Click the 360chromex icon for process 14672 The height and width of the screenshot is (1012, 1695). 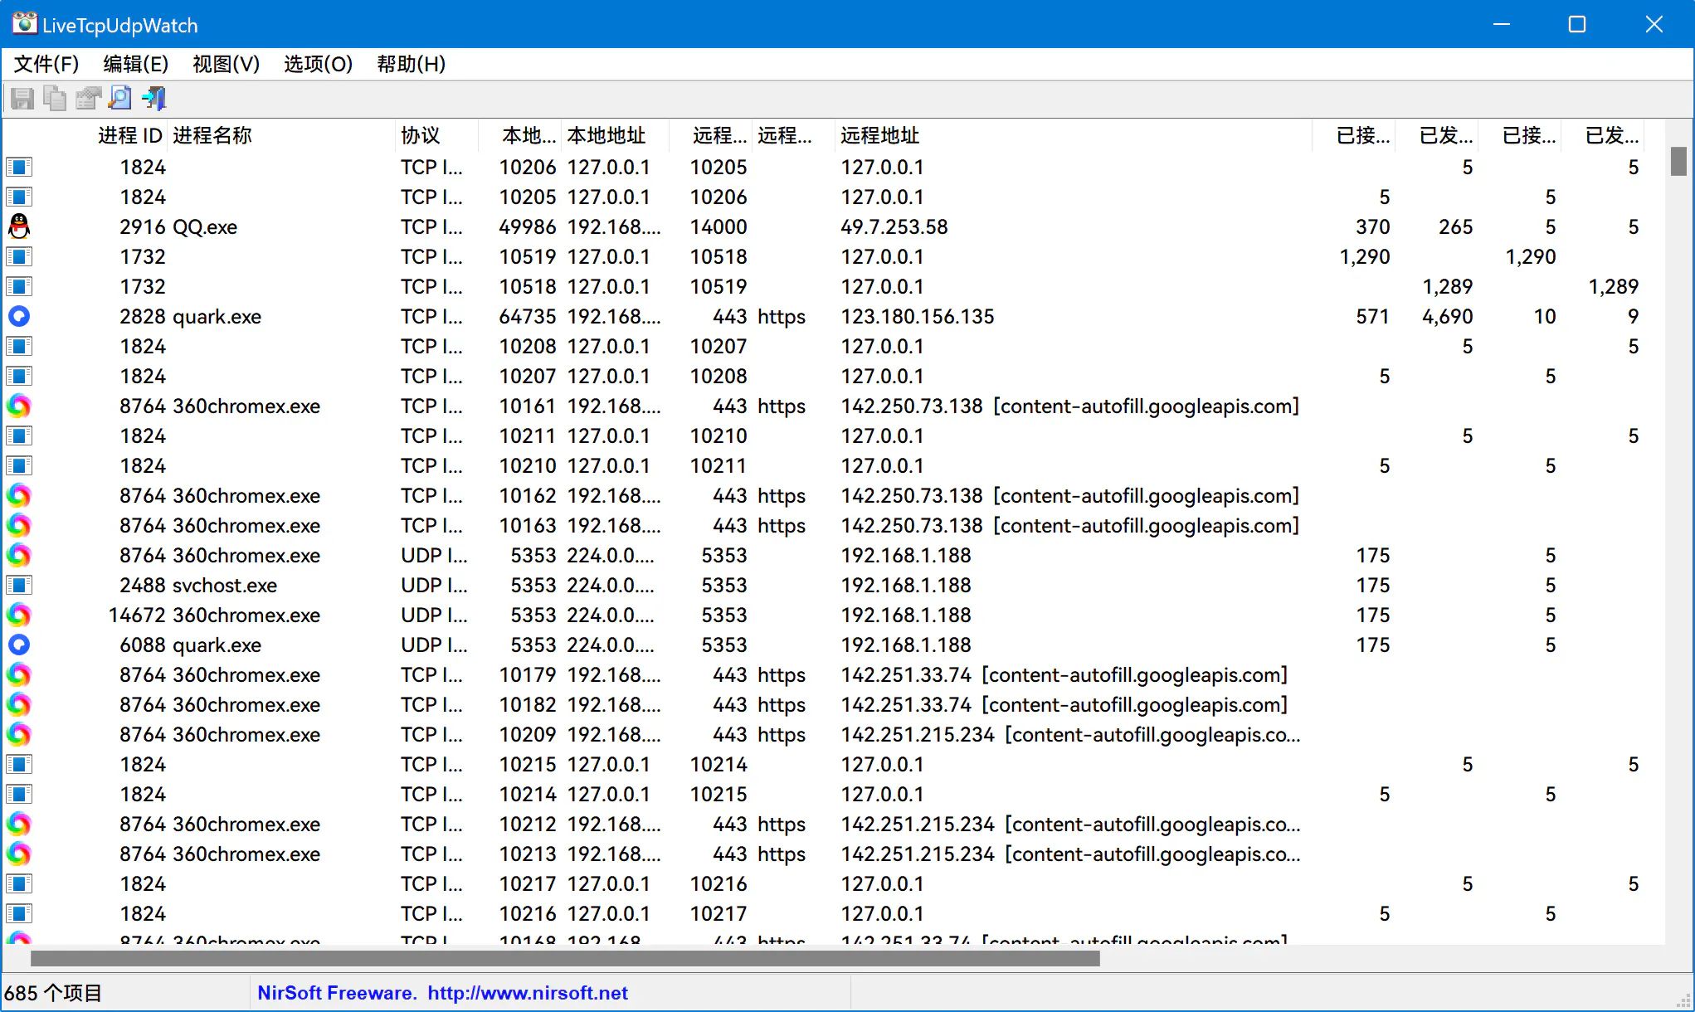[19, 615]
